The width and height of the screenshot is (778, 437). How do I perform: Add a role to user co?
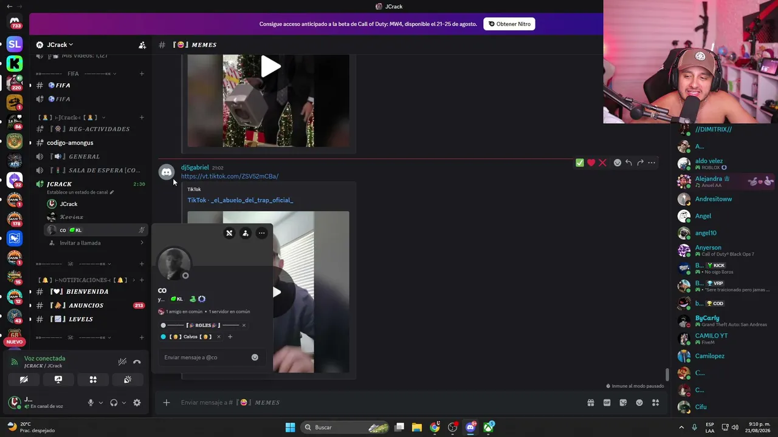point(230,337)
